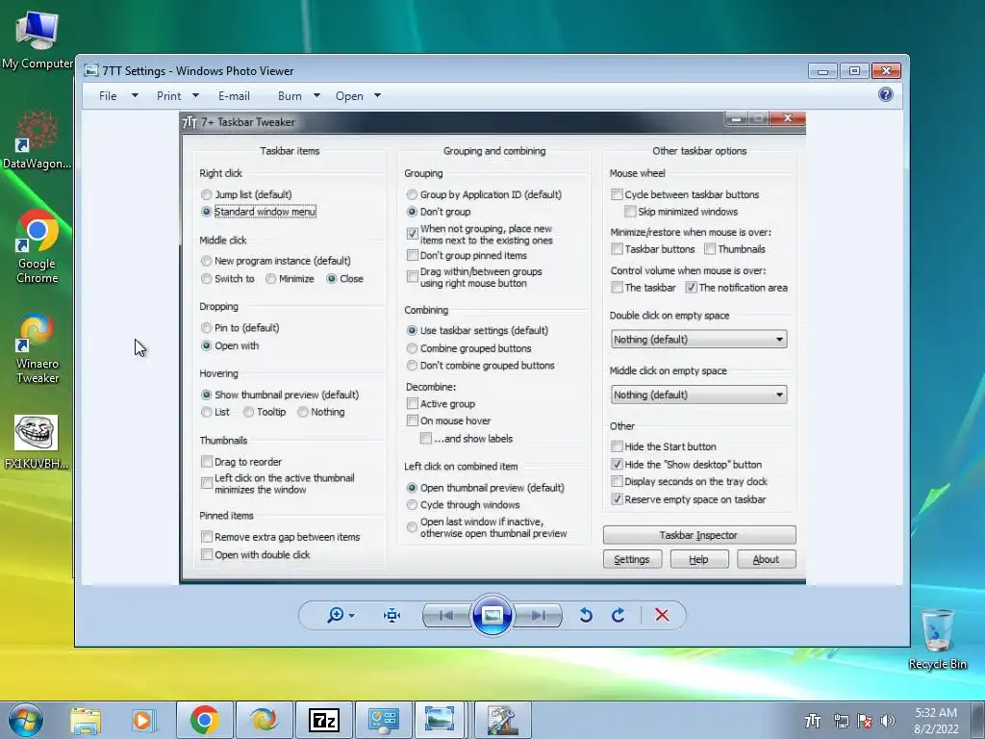Check Active group under Decombine in picture
Screen dimensions: 985x739
[412, 404]
